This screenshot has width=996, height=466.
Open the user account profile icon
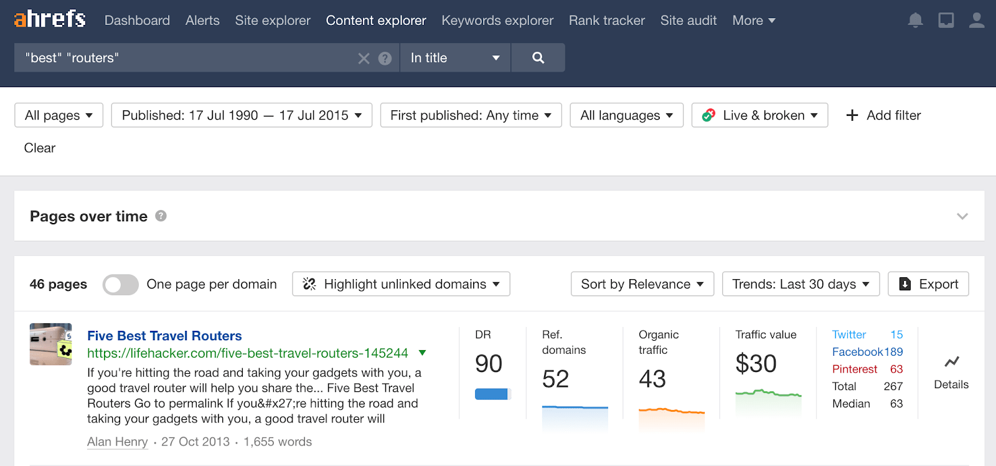977,21
